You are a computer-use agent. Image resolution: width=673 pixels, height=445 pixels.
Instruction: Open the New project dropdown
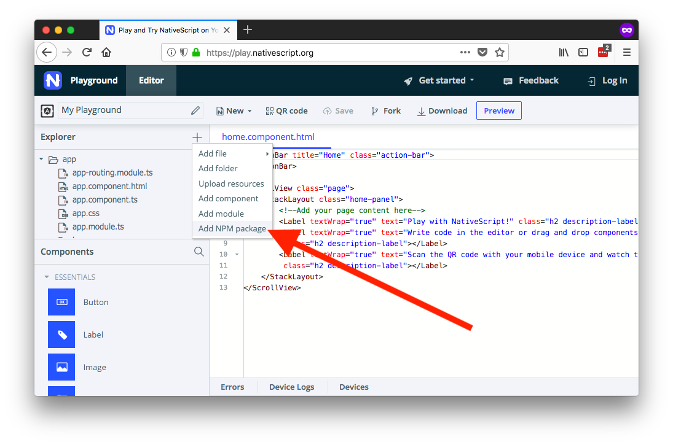[x=234, y=111]
